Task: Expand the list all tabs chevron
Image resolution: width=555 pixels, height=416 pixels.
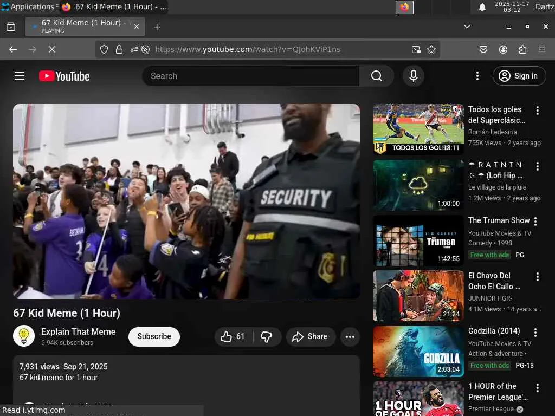Action: click(x=467, y=27)
